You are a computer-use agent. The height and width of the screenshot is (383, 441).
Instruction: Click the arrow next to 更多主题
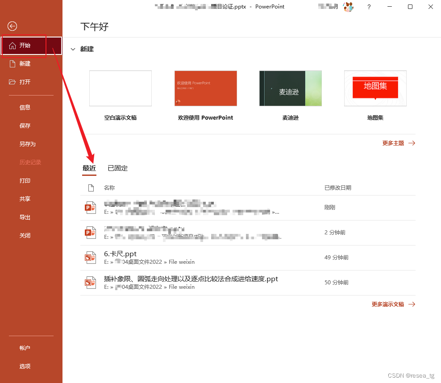412,143
